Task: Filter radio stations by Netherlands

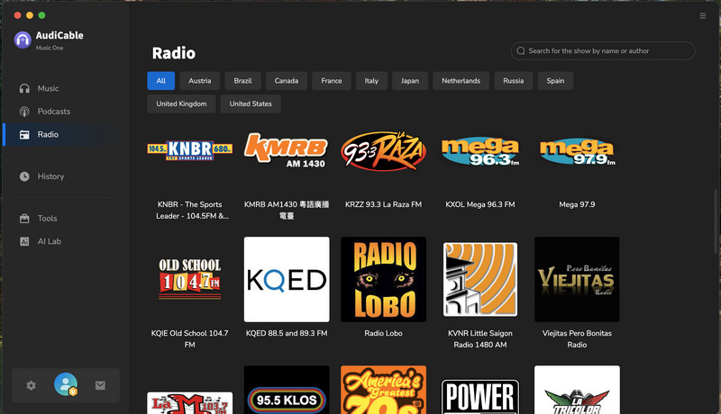Action: [461, 81]
